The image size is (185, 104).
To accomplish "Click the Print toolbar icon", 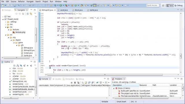I will (x=15, y=5).
